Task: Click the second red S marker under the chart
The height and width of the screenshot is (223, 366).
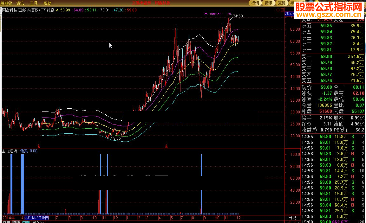Action: click(167, 146)
